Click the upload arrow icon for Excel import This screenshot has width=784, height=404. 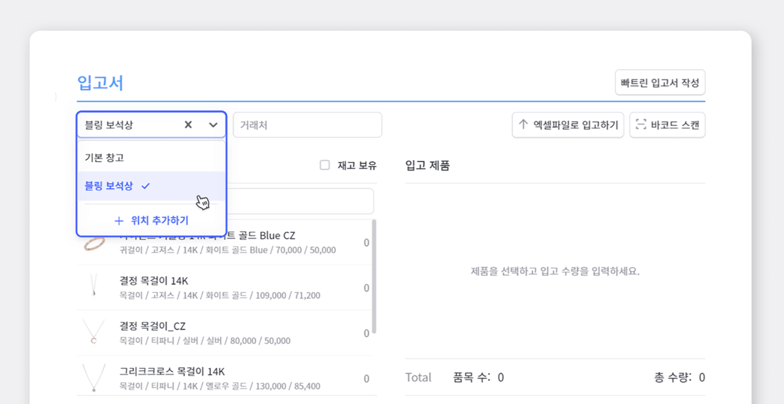click(x=523, y=124)
